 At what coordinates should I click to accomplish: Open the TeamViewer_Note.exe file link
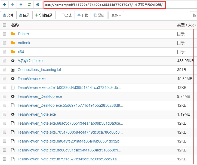point(37,114)
